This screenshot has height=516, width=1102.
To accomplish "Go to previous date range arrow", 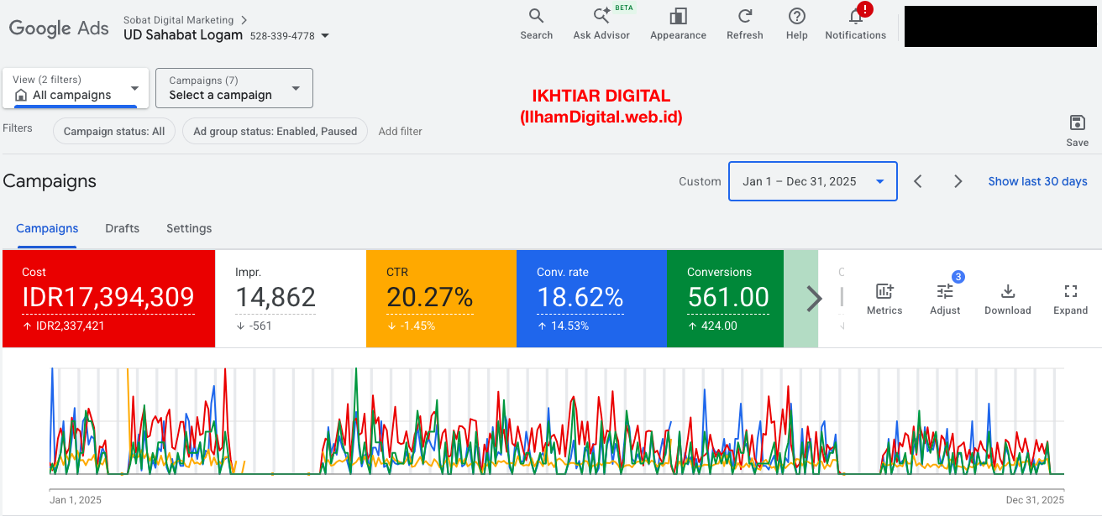I will [x=918, y=181].
